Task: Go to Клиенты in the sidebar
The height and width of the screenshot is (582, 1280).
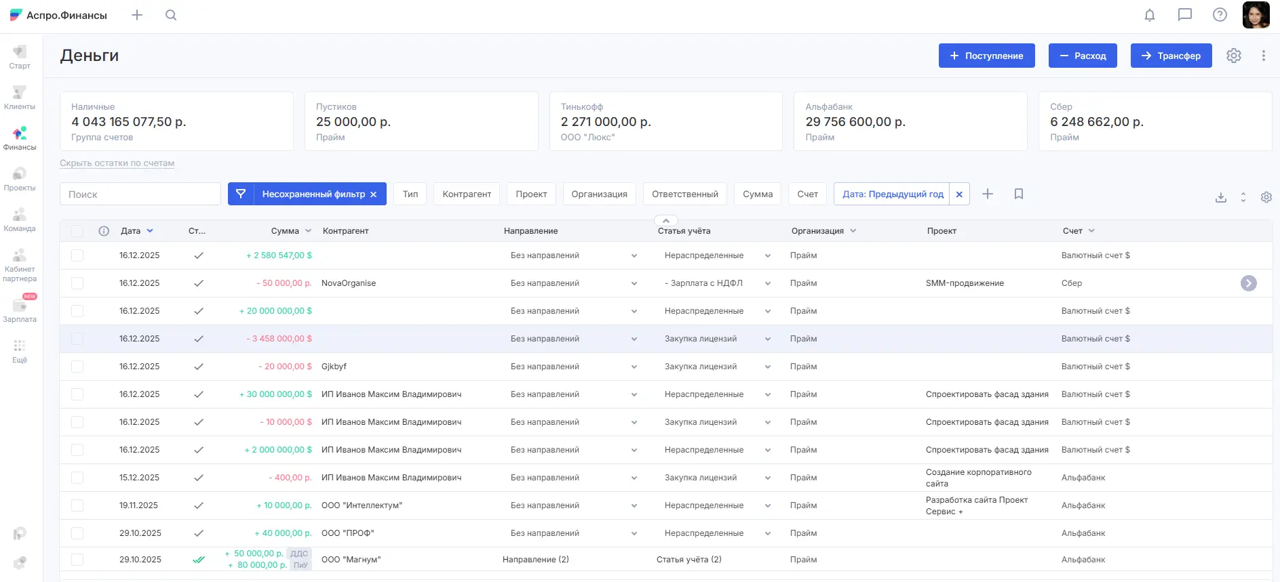Action: 20,98
